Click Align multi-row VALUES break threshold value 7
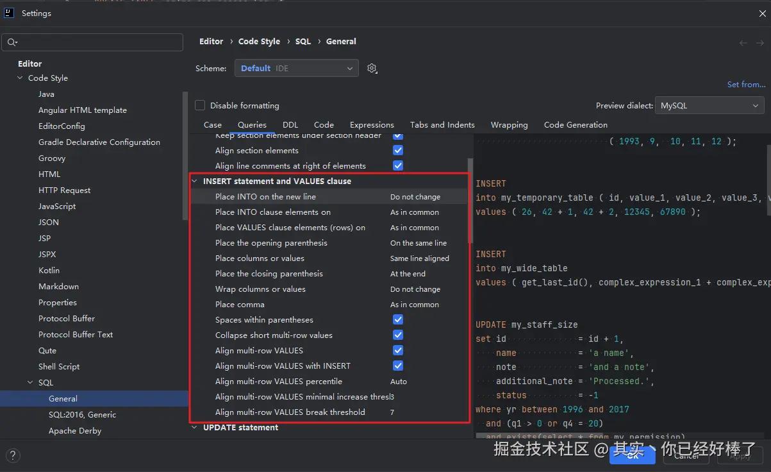 [392, 412]
